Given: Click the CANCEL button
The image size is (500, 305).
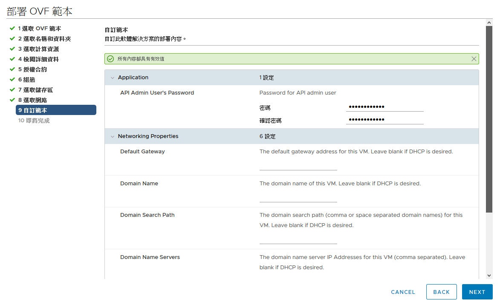Looking at the screenshot, I should pos(403,292).
